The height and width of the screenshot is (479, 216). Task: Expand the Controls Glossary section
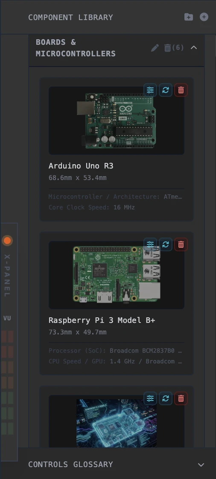point(201,464)
